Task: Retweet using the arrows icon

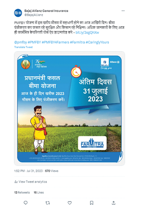Action: 48,203
